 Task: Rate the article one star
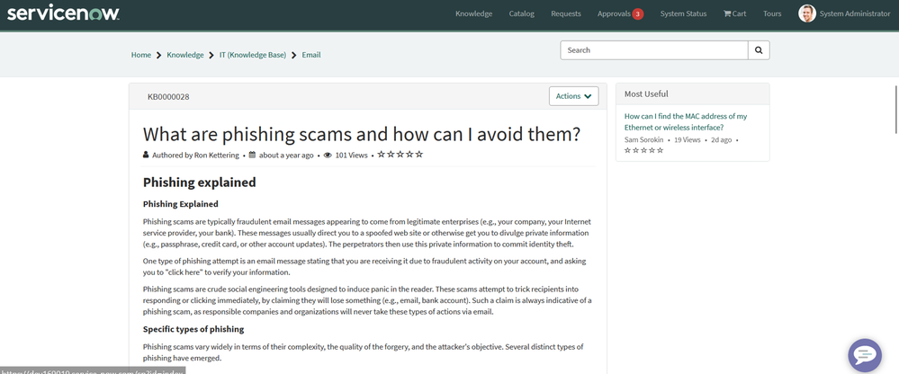pos(382,155)
